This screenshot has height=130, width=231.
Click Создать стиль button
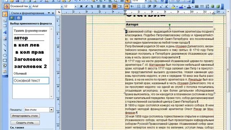click(x=25, y=123)
